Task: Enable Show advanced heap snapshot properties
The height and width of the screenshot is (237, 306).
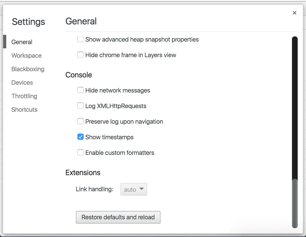Action: (81, 39)
